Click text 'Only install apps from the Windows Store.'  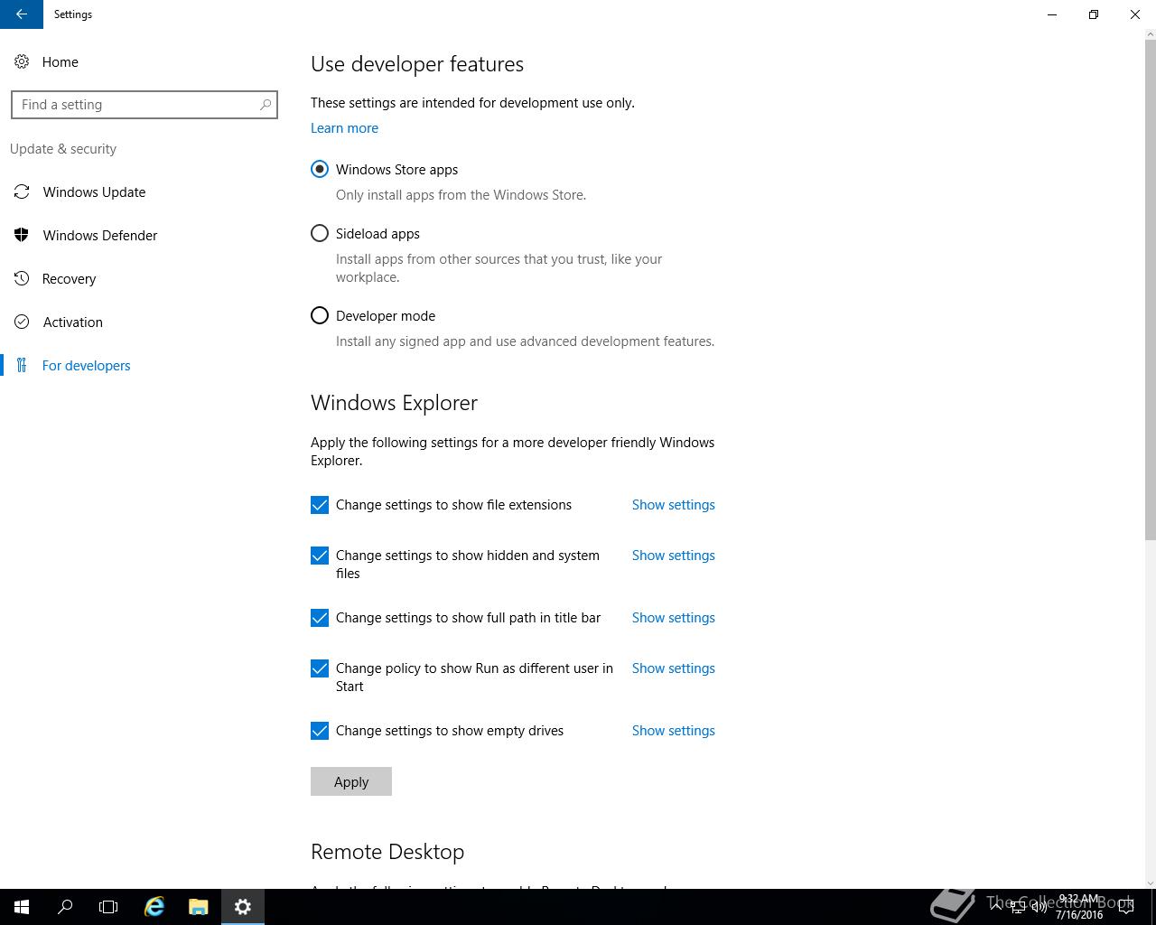[x=461, y=194]
